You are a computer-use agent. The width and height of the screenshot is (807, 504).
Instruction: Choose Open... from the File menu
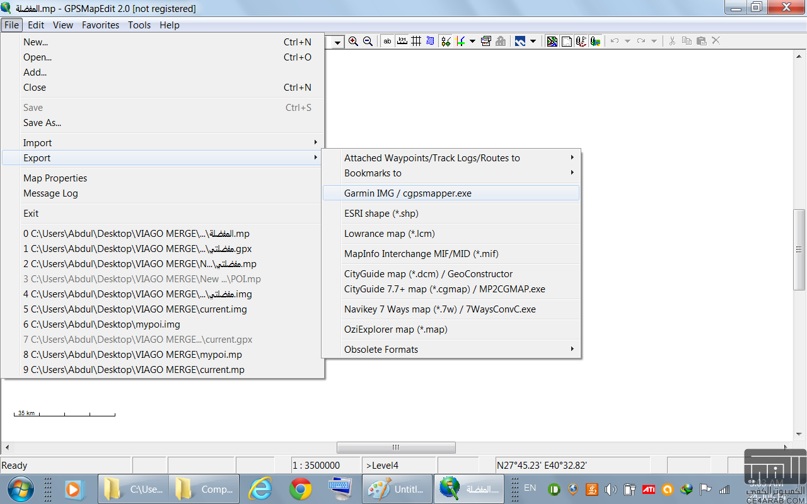click(163, 57)
